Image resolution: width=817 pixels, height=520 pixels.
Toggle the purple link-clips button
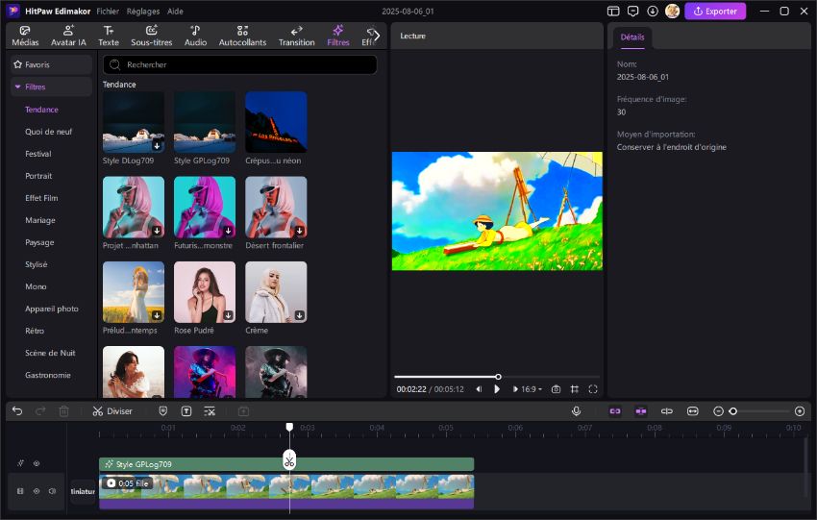pyautogui.click(x=615, y=411)
